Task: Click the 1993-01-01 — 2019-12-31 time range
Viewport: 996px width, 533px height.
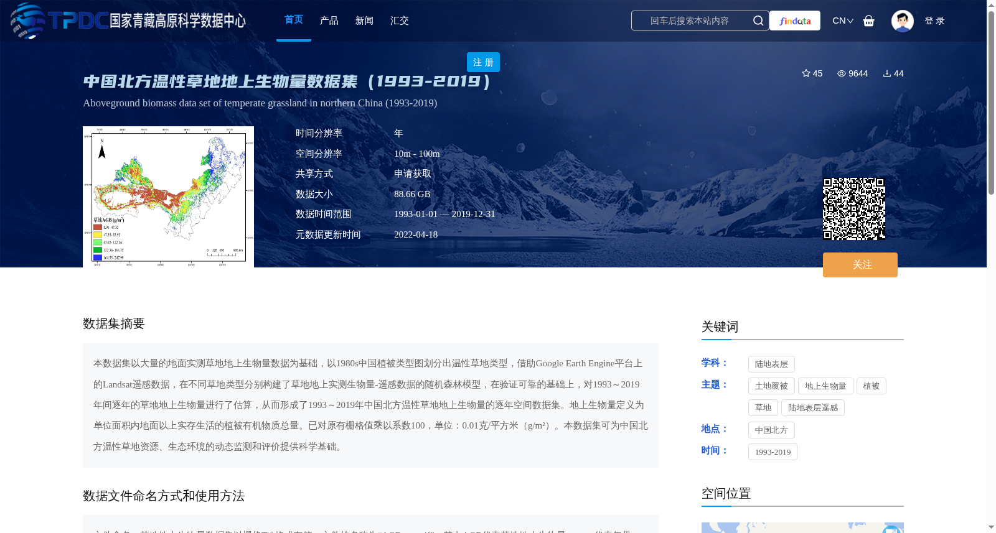Action: 444,214
